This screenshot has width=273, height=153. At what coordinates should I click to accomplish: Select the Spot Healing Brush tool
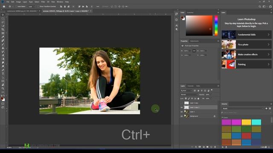[x=3, y=40]
